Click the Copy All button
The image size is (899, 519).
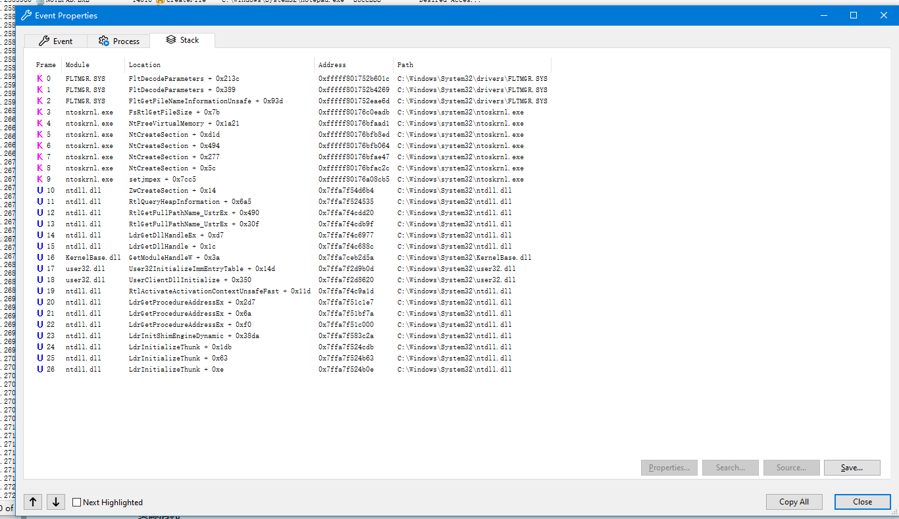coord(794,502)
